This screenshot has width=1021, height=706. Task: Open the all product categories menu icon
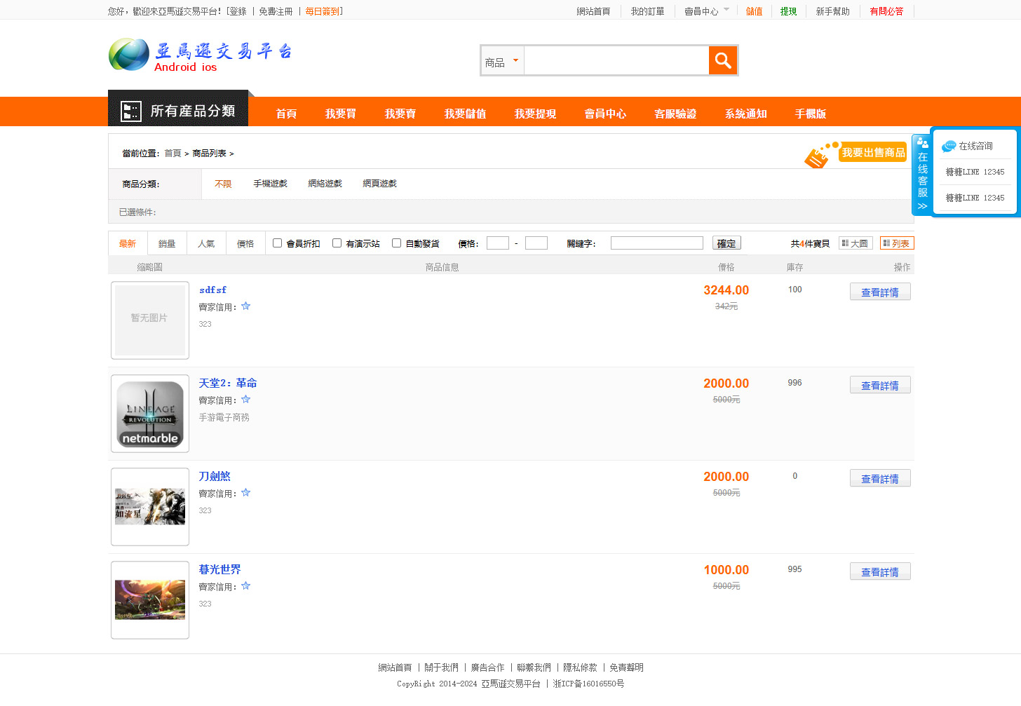pos(131,111)
